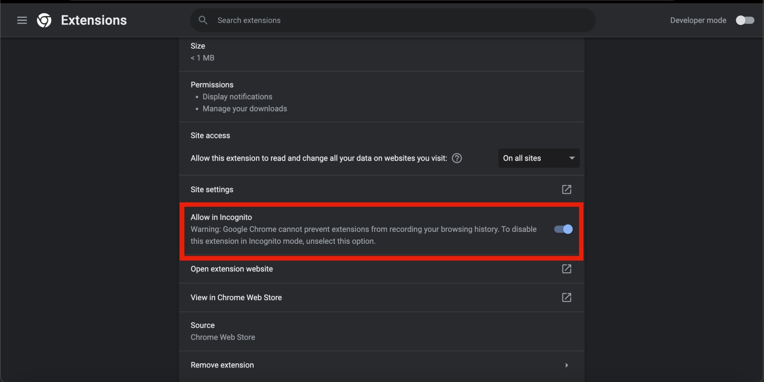Screen dimensions: 764x382
Task: Click the site access help icon
Action: [x=457, y=158]
